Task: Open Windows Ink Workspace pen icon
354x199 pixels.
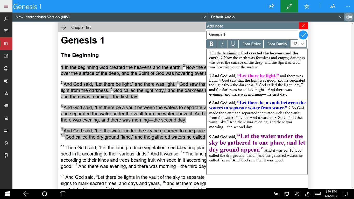Action: (x=307, y=194)
